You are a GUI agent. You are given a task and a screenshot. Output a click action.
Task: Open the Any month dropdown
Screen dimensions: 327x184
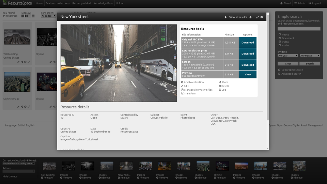(310, 56)
